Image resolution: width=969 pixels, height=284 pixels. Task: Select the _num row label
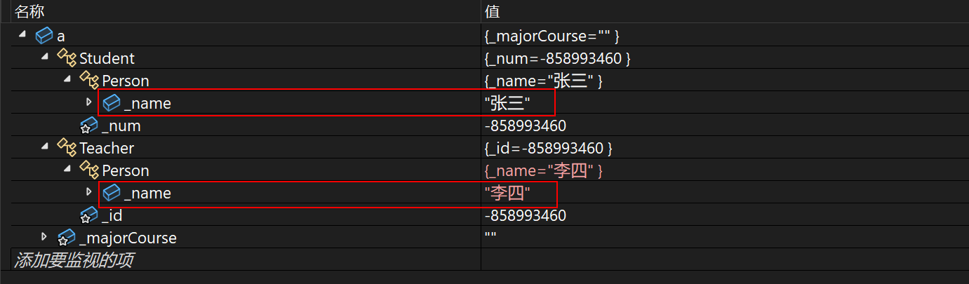point(121,126)
